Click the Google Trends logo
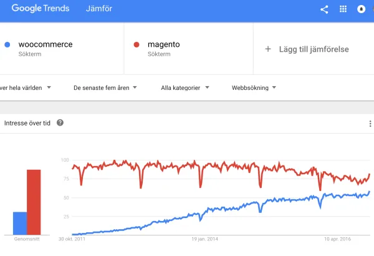The width and height of the screenshot is (374, 256). click(x=41, y=8)
